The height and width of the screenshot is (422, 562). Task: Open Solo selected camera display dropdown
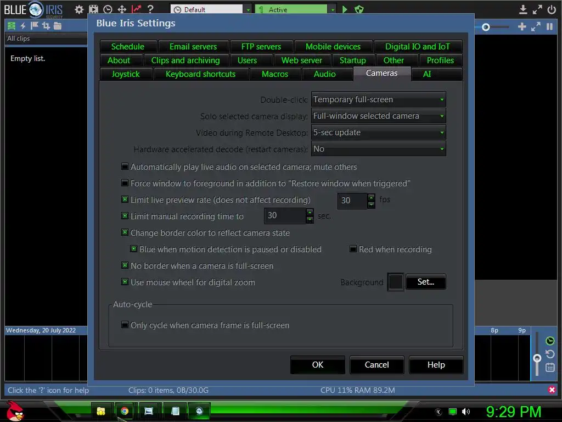(379, 116)
